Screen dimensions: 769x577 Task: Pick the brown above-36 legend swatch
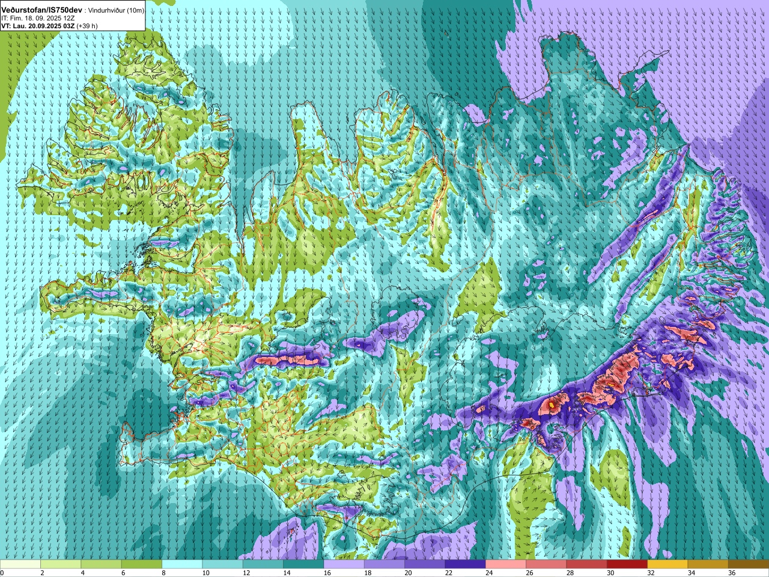click(749, 564)
